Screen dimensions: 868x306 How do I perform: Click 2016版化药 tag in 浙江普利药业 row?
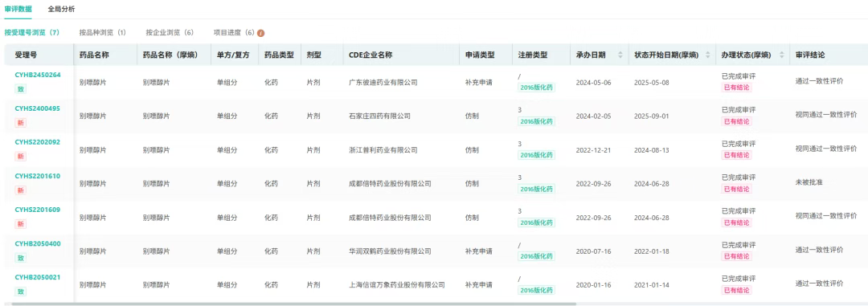[x=536, y=155]
